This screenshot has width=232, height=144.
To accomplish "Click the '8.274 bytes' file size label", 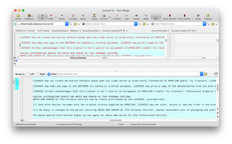I will [44, 31].
